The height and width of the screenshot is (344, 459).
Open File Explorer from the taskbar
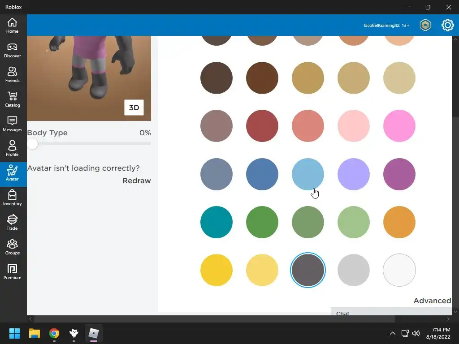35,333
